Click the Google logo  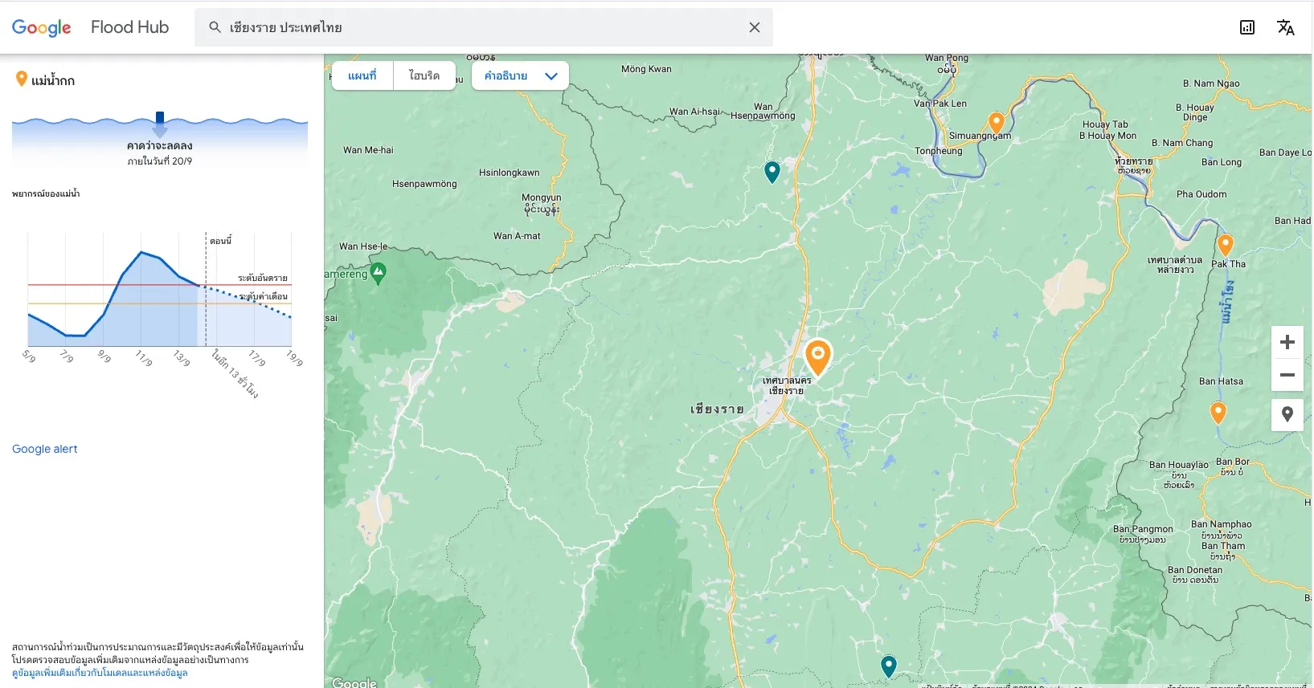(42, 27)
